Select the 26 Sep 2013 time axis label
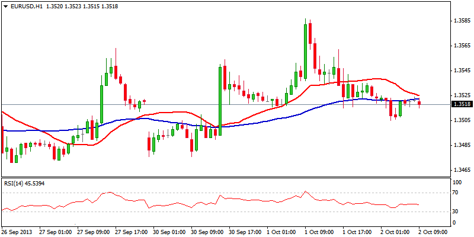The width and height of the screenshot is (474, 237). [x=18, y=232]
